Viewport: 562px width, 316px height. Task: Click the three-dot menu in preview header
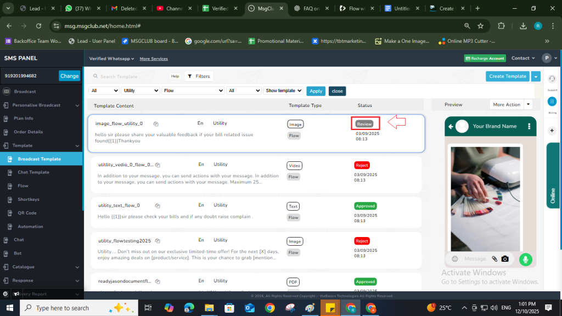(x=529, y=126)
